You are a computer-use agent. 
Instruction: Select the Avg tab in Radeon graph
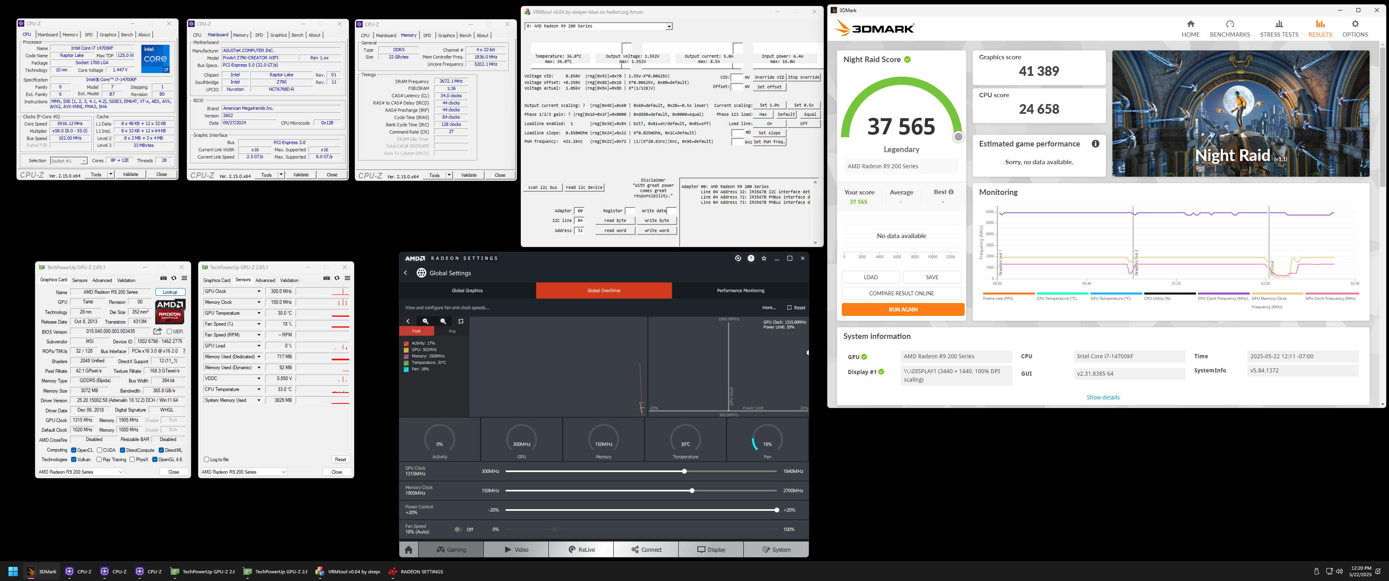pyautogui.click(x=452, y=331)
